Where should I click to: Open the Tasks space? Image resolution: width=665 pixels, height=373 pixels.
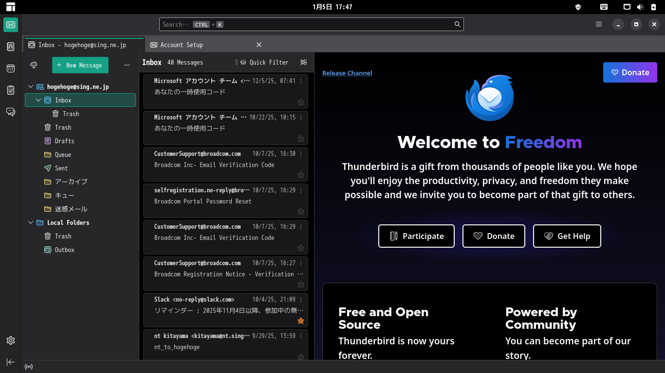pos(11,90)
